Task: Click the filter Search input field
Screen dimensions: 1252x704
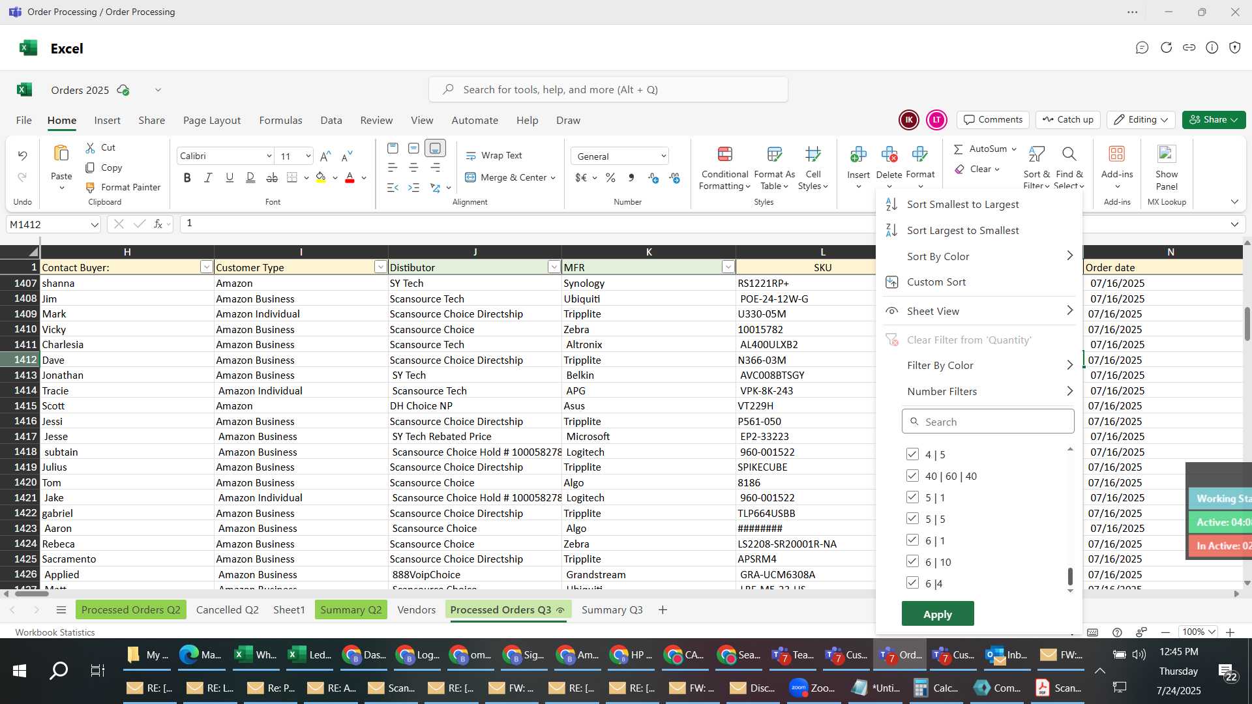Action: 988,422
